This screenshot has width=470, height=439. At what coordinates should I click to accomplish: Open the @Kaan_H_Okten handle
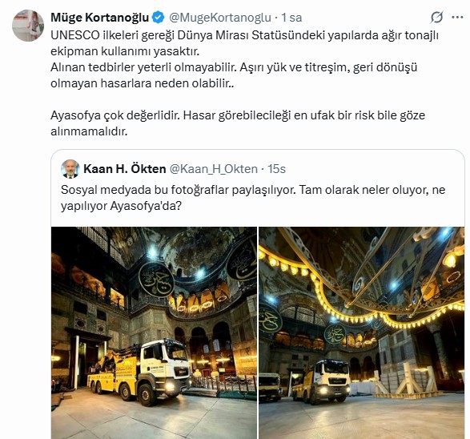pos(214,169)
